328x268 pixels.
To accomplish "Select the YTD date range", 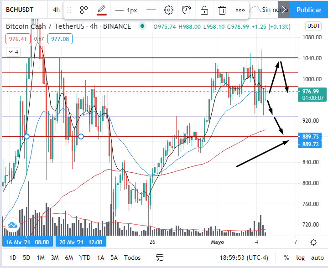I will [85, 258].
